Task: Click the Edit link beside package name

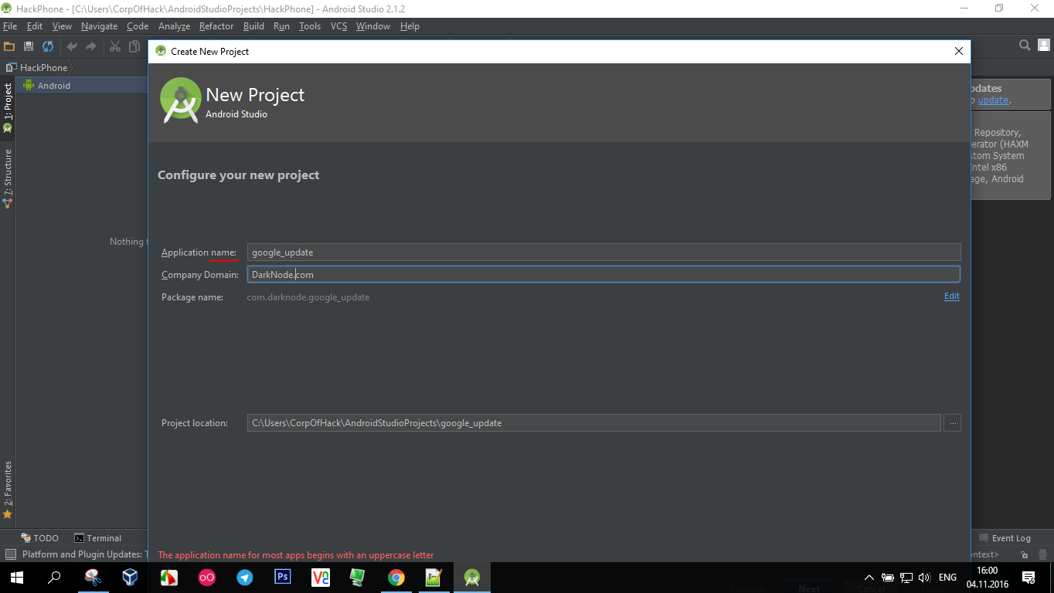Action: point(951,296)
